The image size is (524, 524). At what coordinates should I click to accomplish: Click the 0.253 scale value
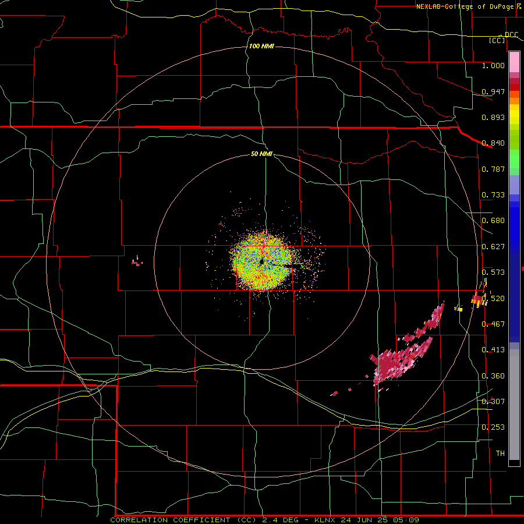[493, 427]
